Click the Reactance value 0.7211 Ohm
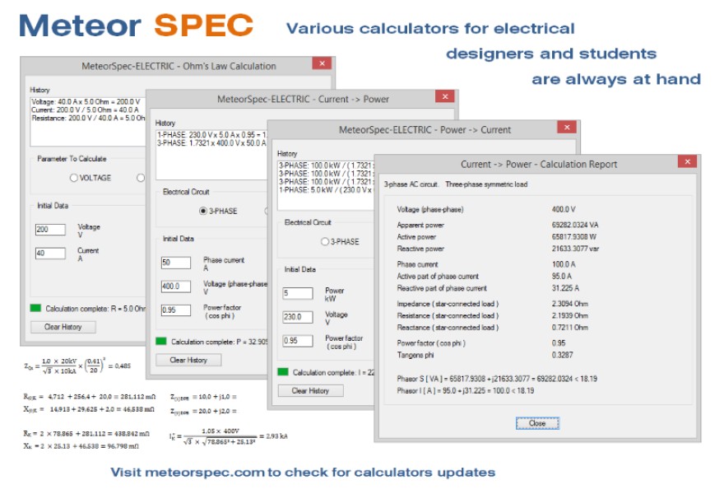 point(570,328)
